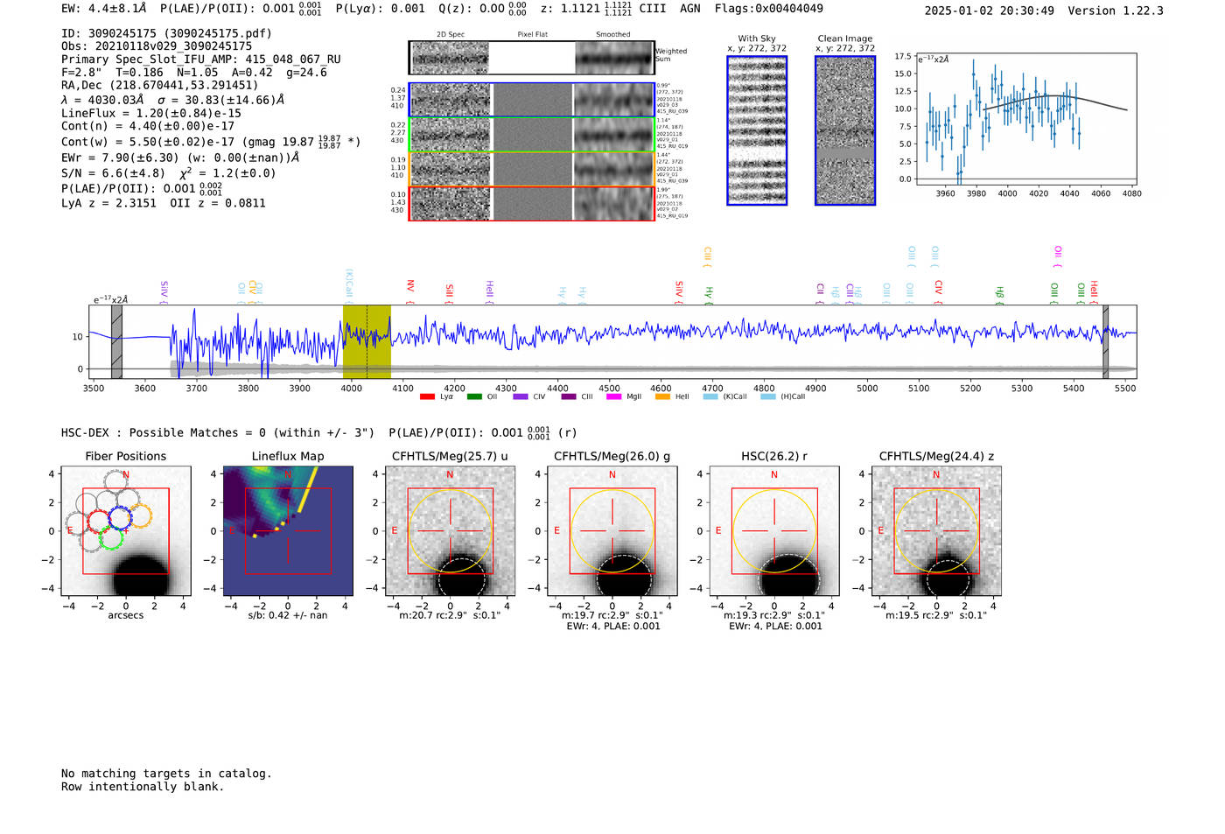The image size is (1225, 834).
Task: Open the HSC(26.2) r cutout
Action: point(773,531)
